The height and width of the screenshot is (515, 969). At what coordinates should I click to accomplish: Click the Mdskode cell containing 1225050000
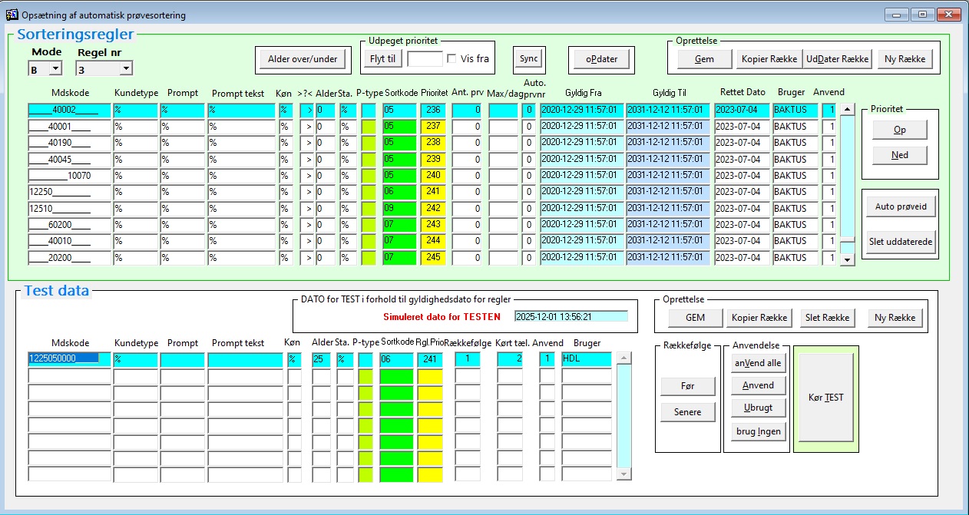pos(69,358)
